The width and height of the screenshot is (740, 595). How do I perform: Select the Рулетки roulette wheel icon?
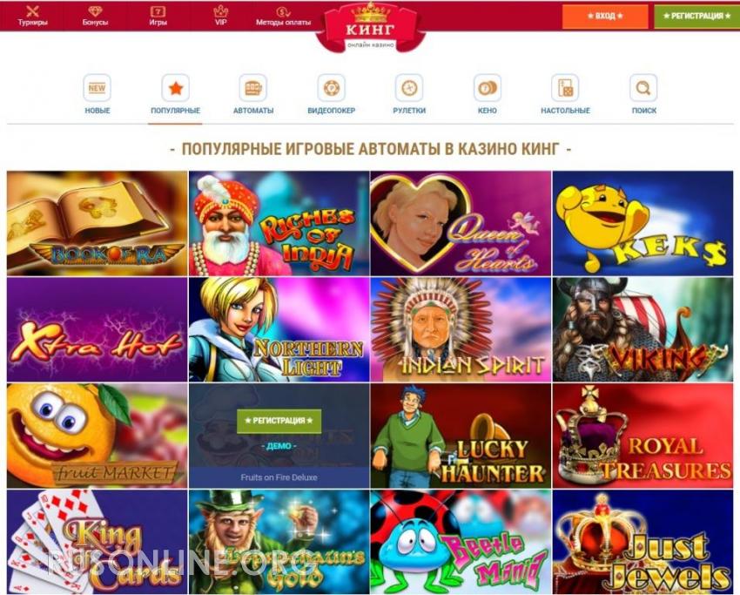tap(408, 88)
